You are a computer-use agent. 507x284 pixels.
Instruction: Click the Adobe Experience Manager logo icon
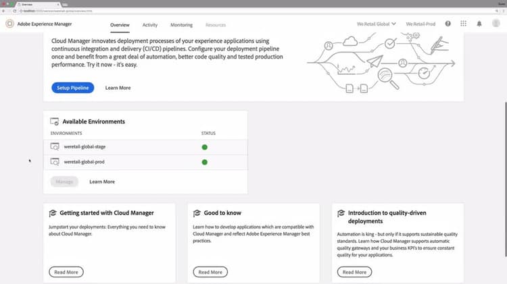tap(9, 24)
